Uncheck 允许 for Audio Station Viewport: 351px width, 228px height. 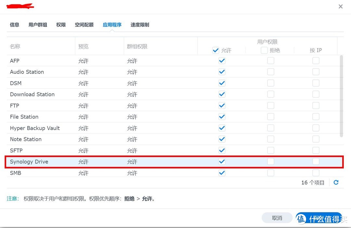click(x=222, y=72)
